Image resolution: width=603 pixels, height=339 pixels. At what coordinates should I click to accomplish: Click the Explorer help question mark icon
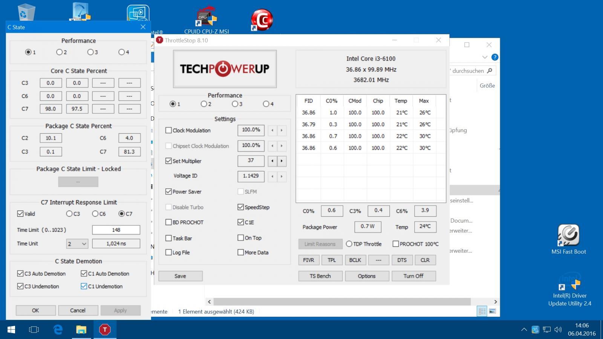[x=495, y=57]
